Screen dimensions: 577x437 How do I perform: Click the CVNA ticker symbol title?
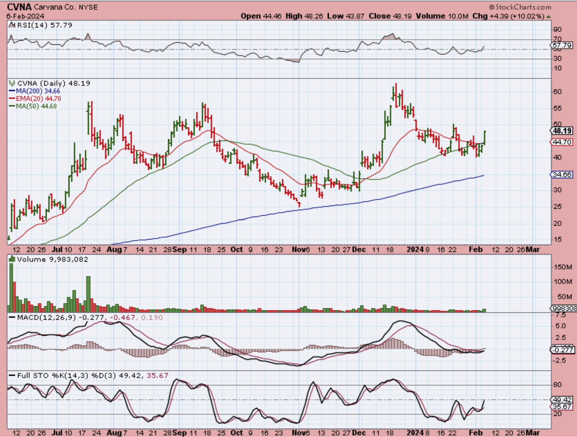19,7
